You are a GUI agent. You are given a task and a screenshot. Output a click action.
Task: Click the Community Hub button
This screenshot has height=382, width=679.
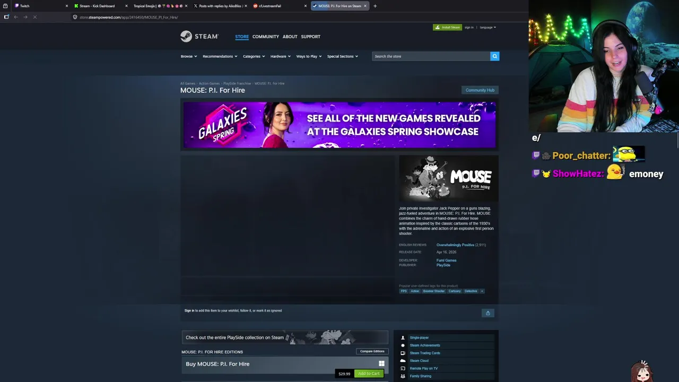click(x=480, y=90)
